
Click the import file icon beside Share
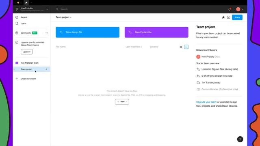[229, 17]
